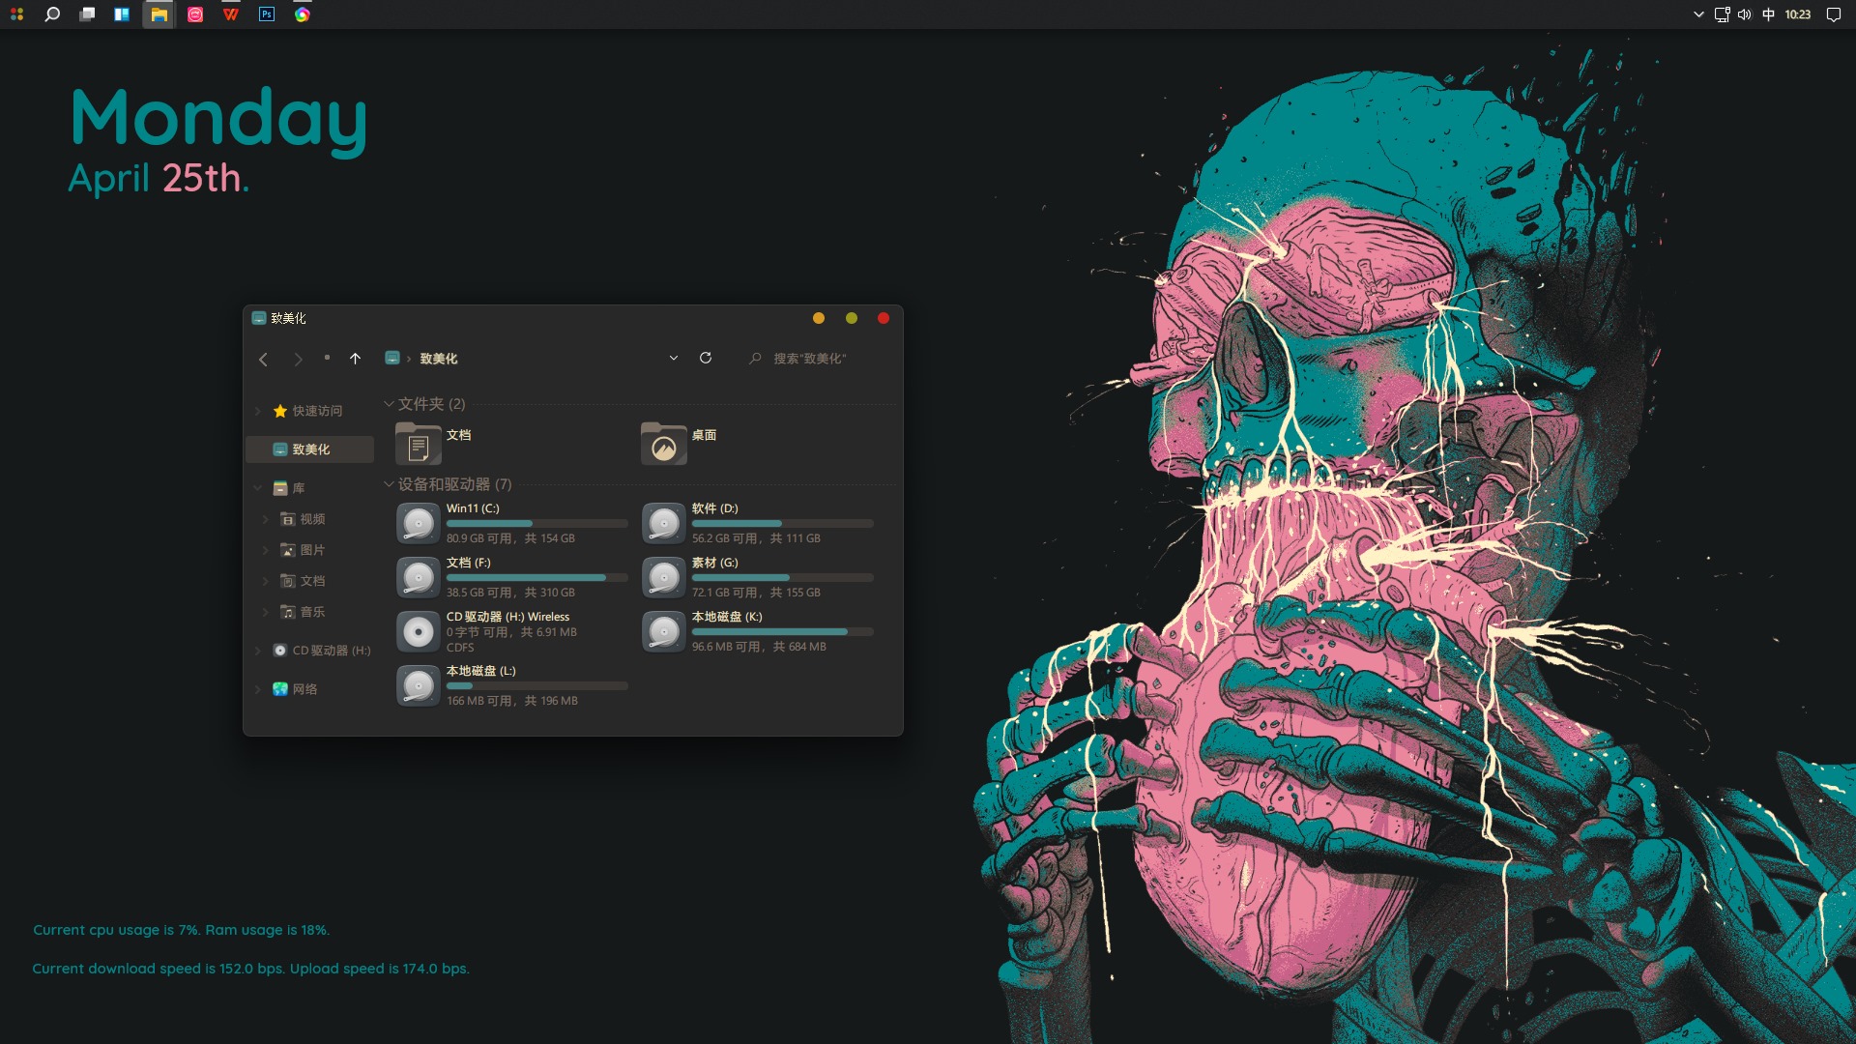Navigate back with the left arrow

[263, 359]
